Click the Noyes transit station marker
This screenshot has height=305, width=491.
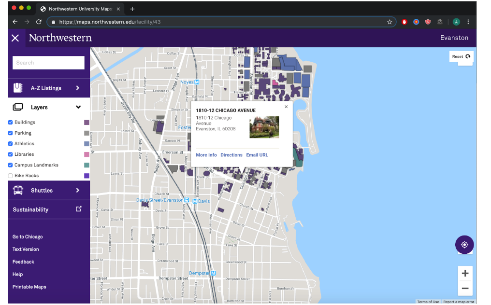[x=197, y=82]
